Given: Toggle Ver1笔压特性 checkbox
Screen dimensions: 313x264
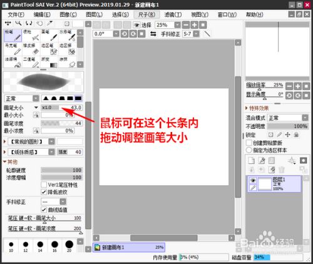Looking at the screenshot, I should 44,185.
